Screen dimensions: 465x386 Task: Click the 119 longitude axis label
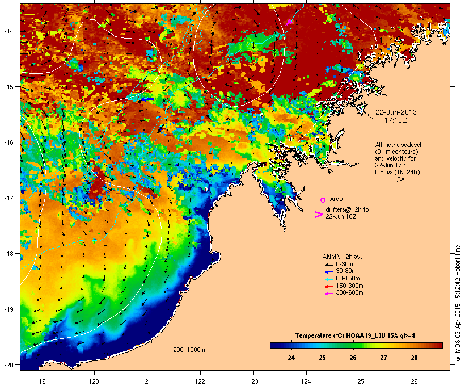(x=41, y=381)
